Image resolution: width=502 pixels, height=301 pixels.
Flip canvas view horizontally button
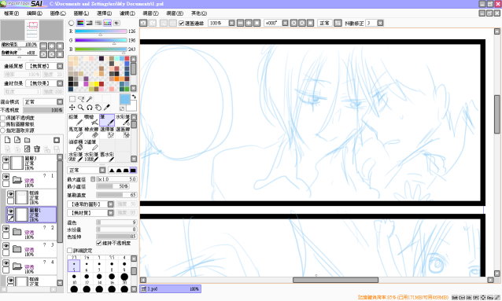[338, 23]
